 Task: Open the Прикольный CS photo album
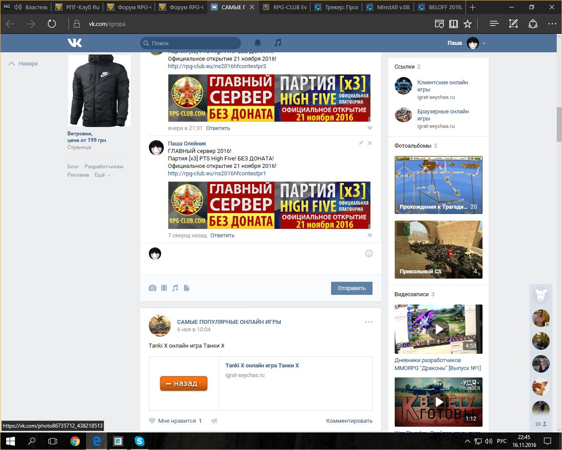click(x=439, y=250)
